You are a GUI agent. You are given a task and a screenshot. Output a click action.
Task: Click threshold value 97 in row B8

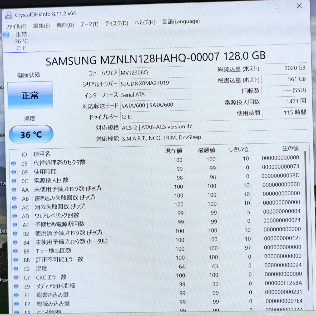click(248, 248)
